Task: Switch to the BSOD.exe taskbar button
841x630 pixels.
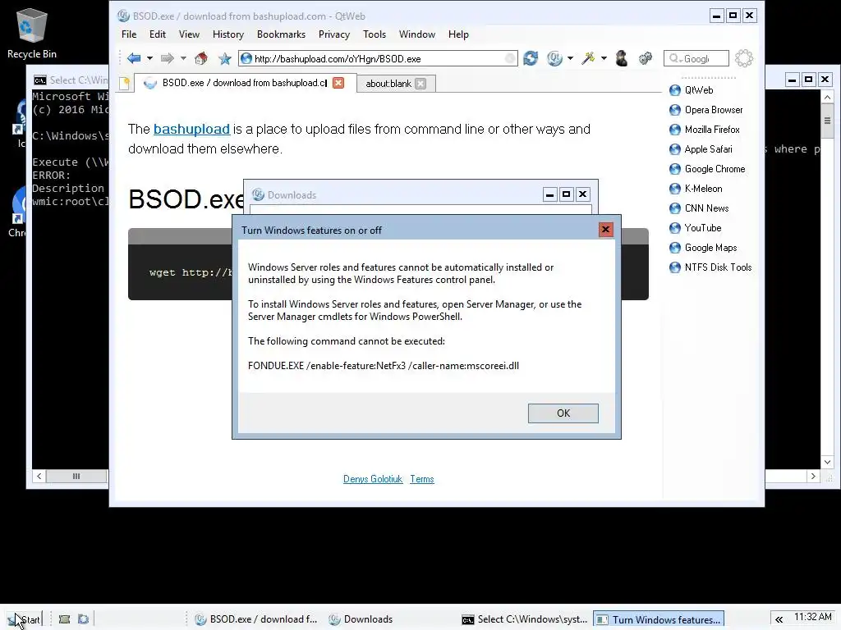Action: (x=256, y=619)
